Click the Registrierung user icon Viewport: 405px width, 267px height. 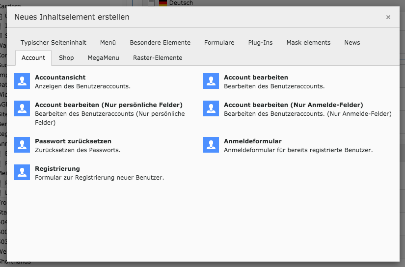(22, 172)
